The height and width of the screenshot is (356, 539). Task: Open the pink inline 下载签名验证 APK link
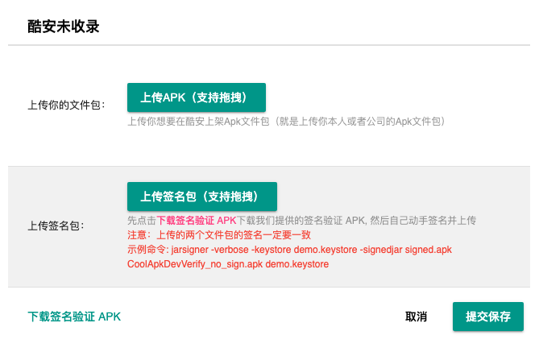196,221
